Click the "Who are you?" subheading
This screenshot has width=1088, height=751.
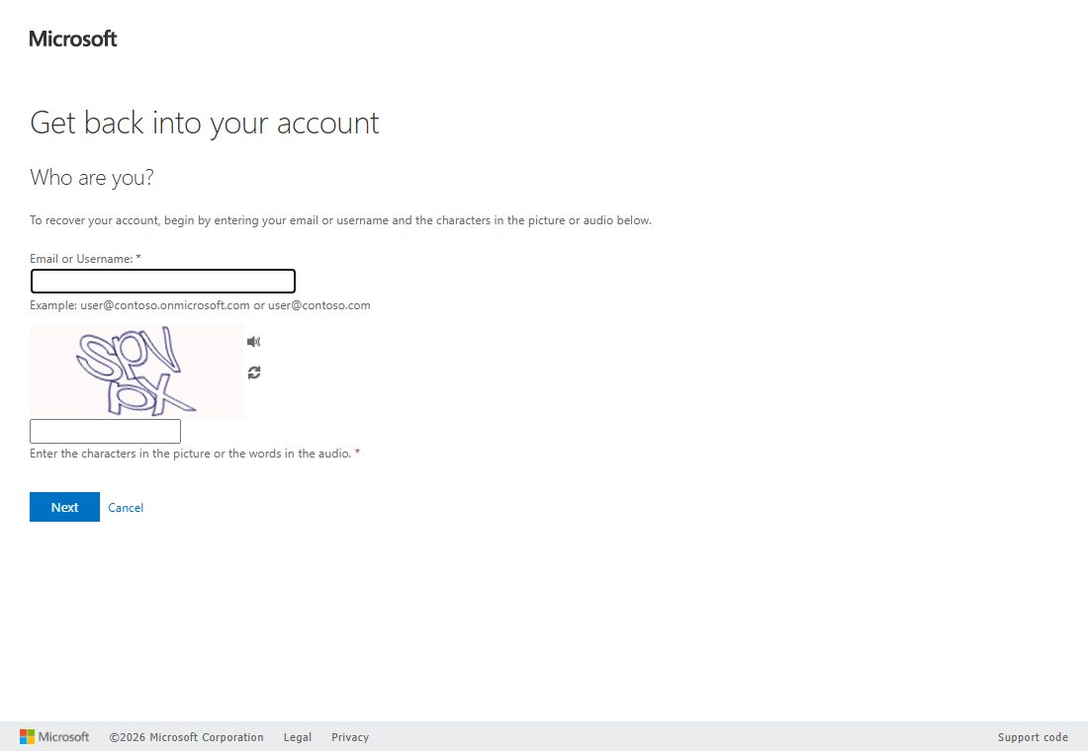point(92,178)
